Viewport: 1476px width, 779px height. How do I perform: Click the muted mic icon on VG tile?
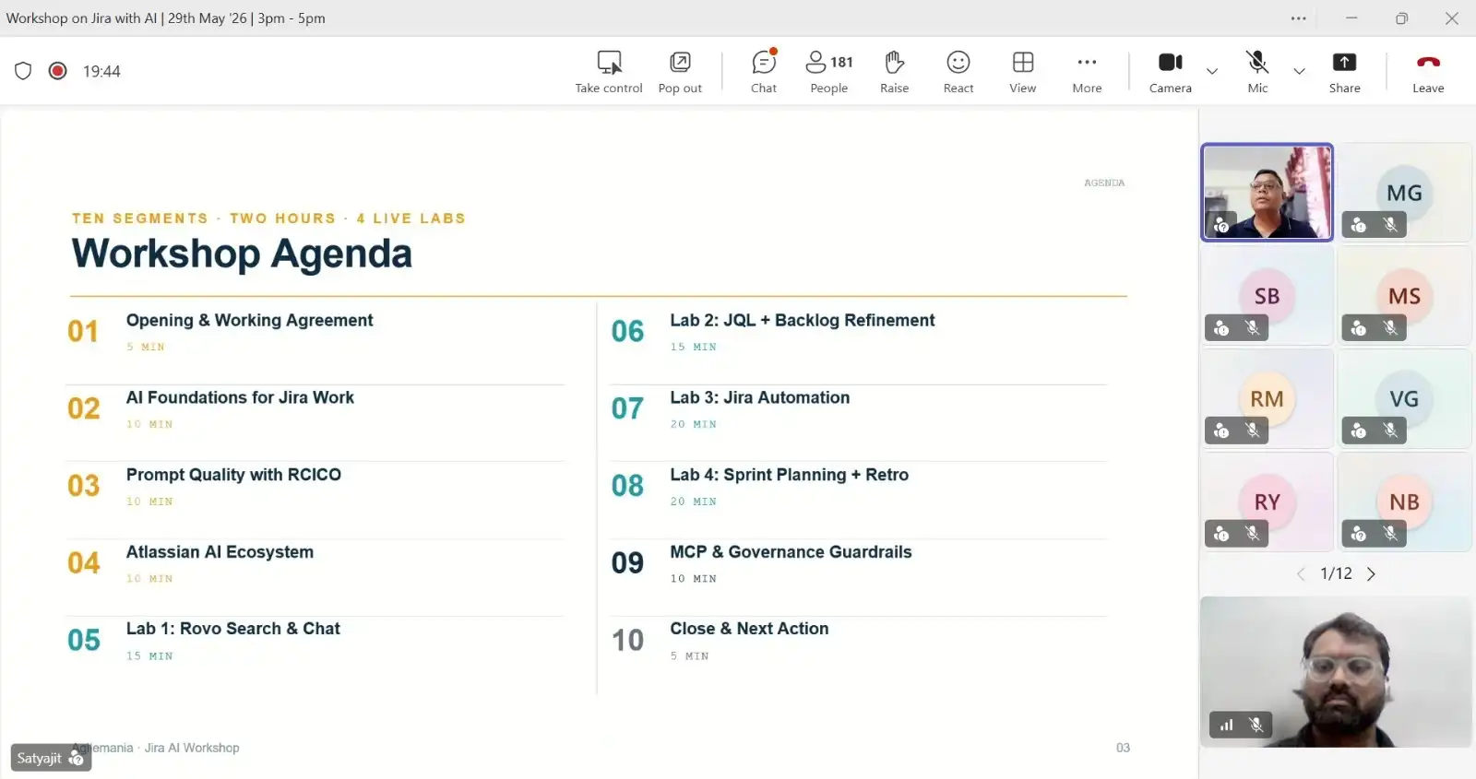(1390, 431)
